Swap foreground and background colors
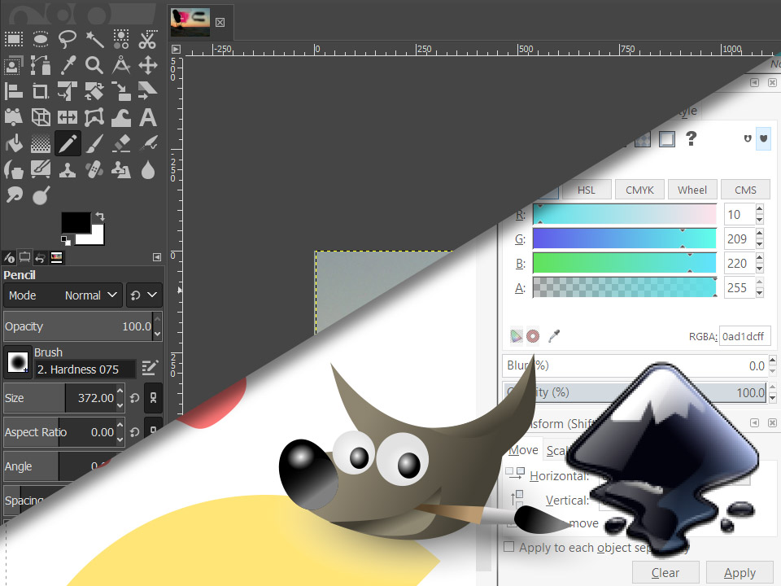 [100, 216]
